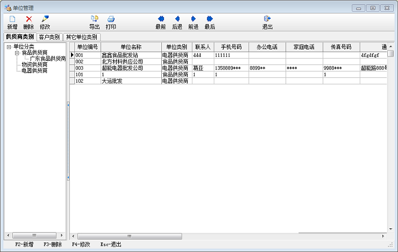Click row selector of record 001
Image resolution: width=398 pixels, height=252 pixels.
pos(72,55)
